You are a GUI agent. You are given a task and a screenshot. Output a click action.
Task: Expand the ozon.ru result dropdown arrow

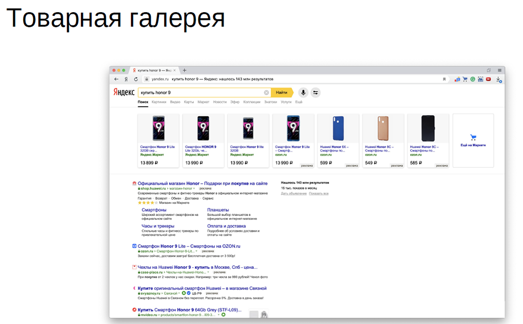(x=197, y=251)
